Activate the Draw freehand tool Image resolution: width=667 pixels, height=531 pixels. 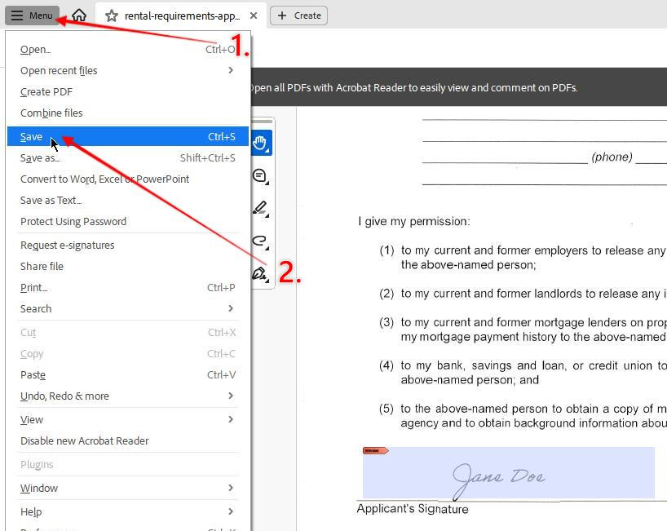pos(260,241)
